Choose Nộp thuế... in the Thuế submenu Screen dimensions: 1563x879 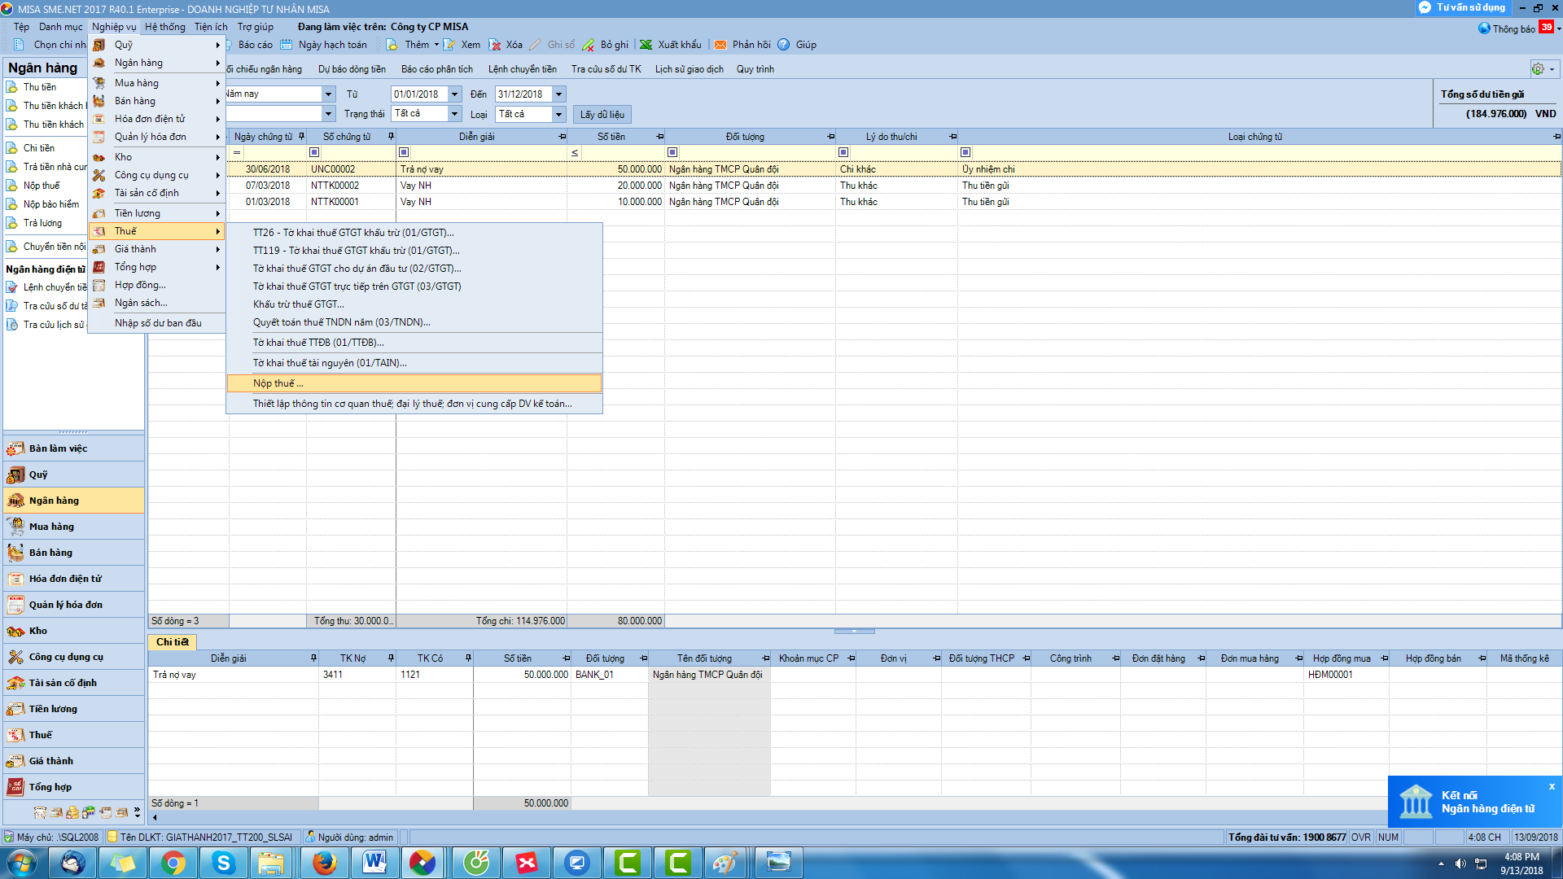414,383
